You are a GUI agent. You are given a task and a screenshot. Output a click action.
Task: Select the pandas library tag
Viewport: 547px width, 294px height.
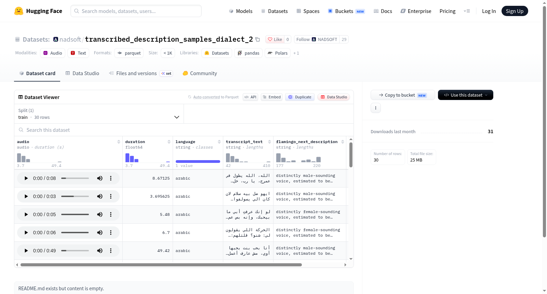[x=249, y=53]
